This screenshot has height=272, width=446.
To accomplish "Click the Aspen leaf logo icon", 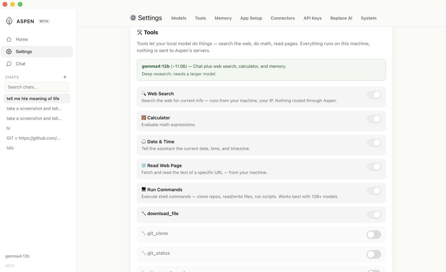I will click(9, 21).
